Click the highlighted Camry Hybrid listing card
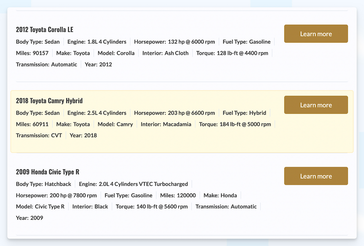364x246 pixels. click(x=182, y=122)
